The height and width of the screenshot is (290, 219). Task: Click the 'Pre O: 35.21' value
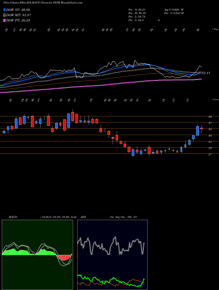pos(138,10)
